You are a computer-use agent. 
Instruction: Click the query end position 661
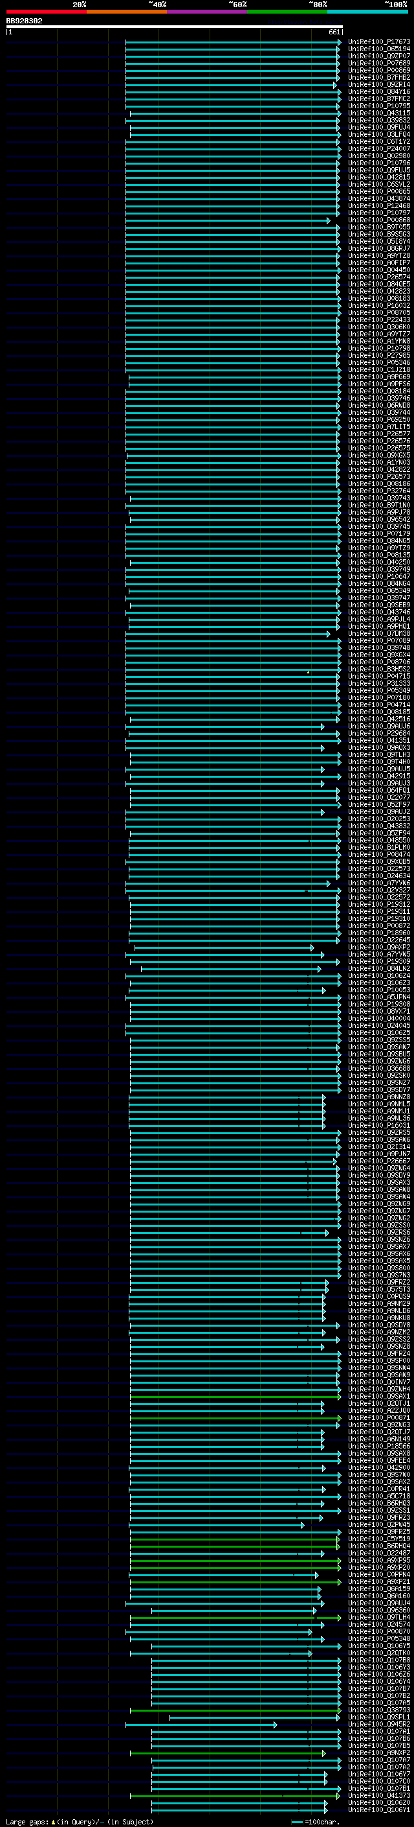click(334, 32)
